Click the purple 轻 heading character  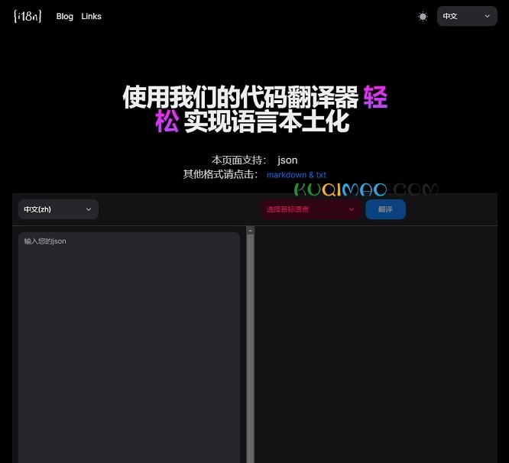point(374,98)
